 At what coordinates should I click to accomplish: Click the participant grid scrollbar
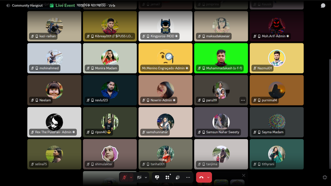pos(330,114)
